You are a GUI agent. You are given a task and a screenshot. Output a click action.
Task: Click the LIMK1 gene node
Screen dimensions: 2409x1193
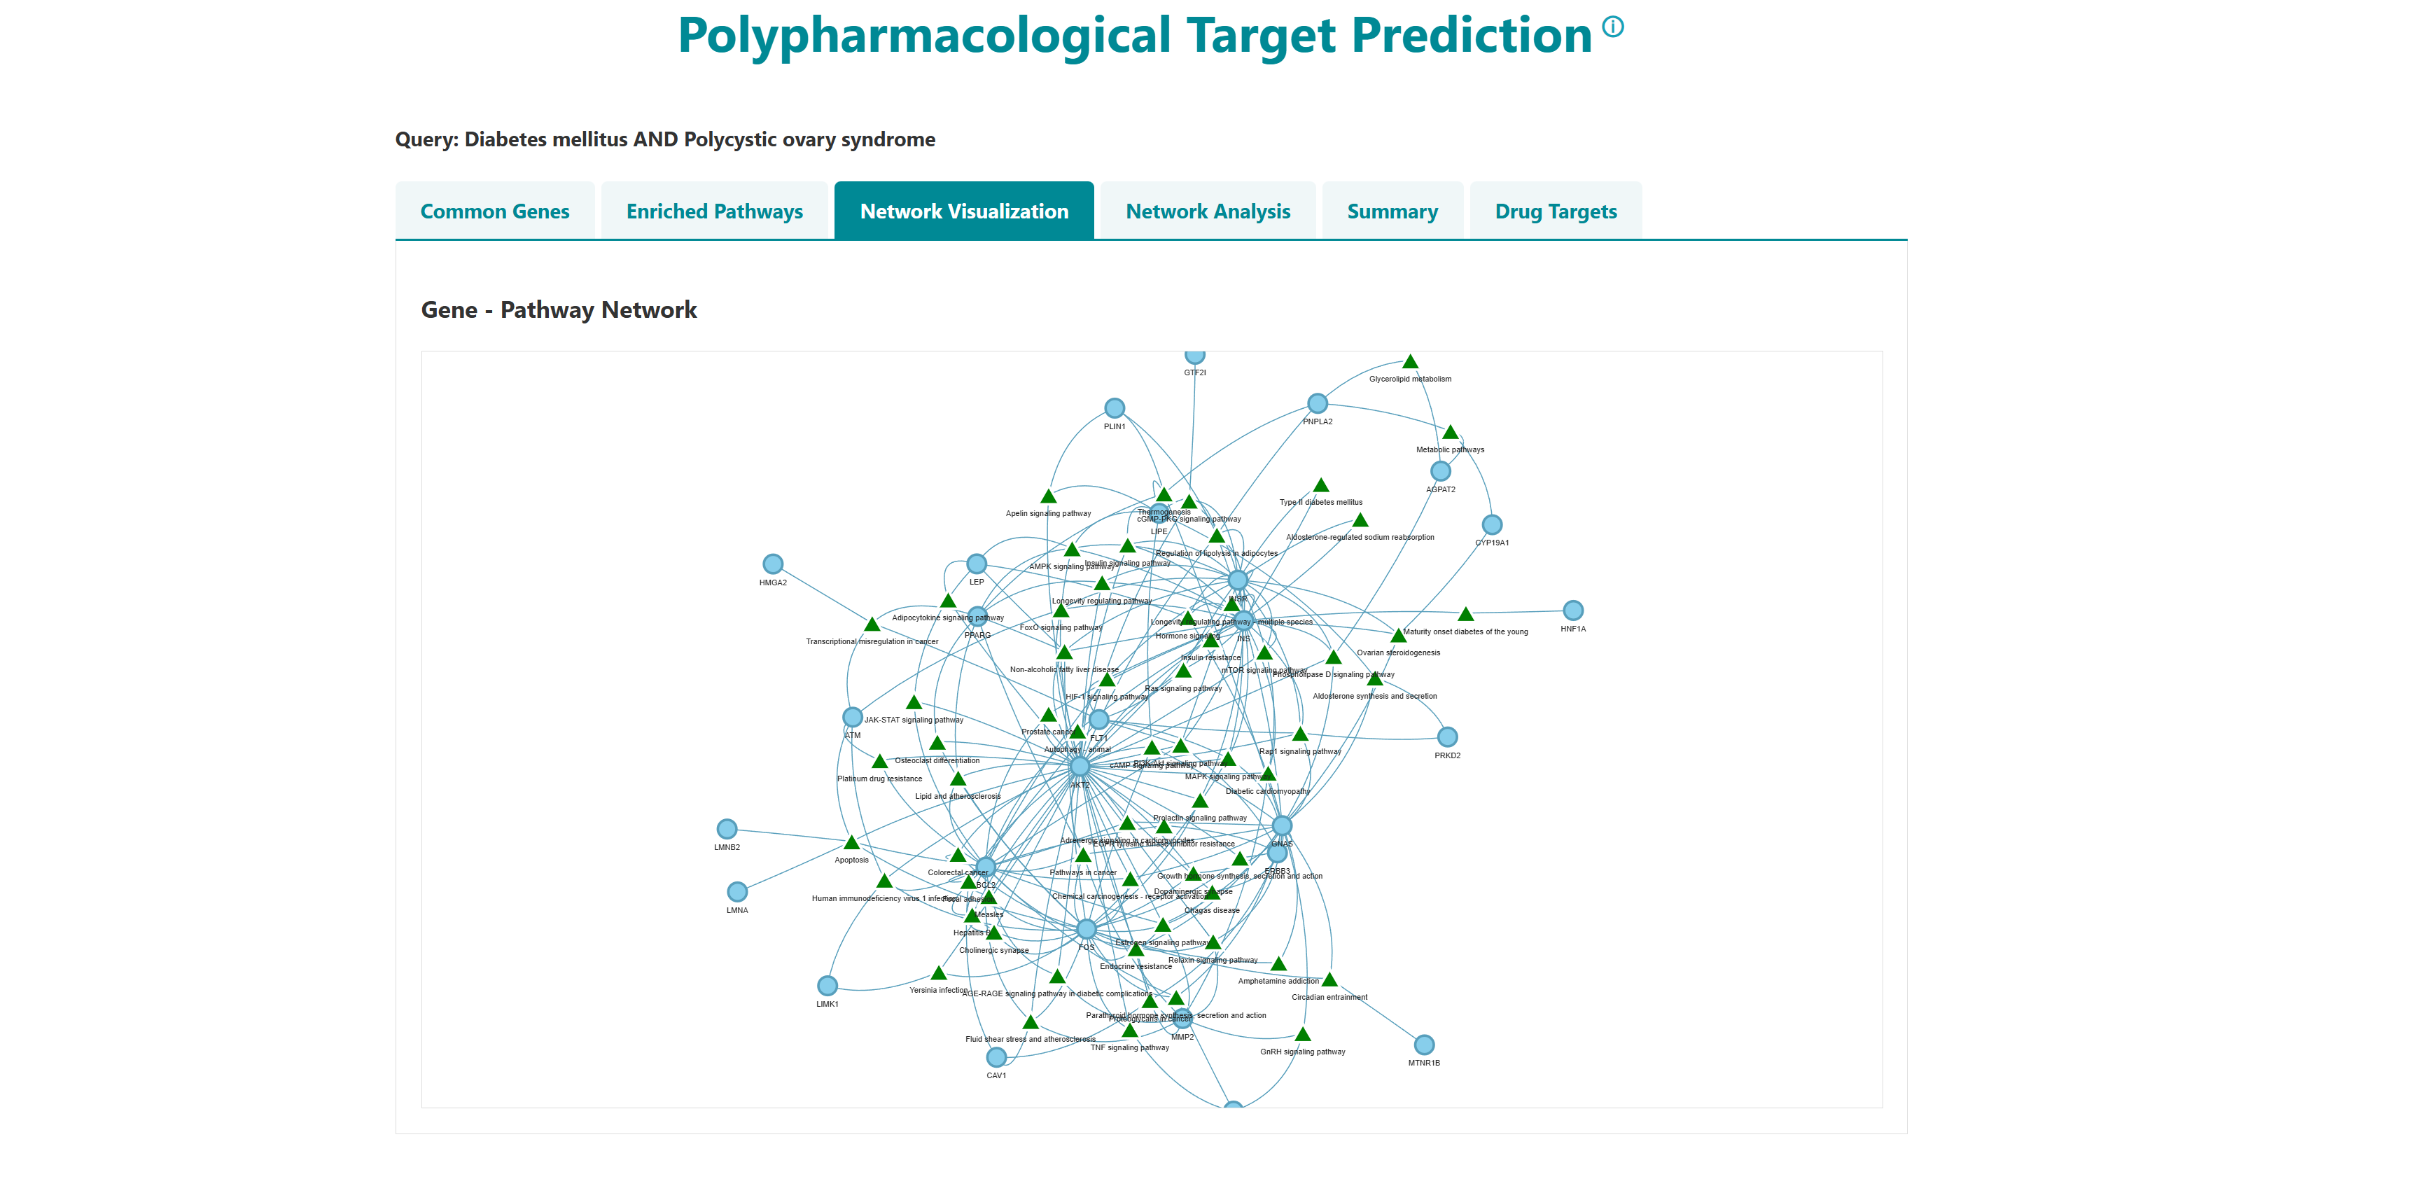[827, 986]
